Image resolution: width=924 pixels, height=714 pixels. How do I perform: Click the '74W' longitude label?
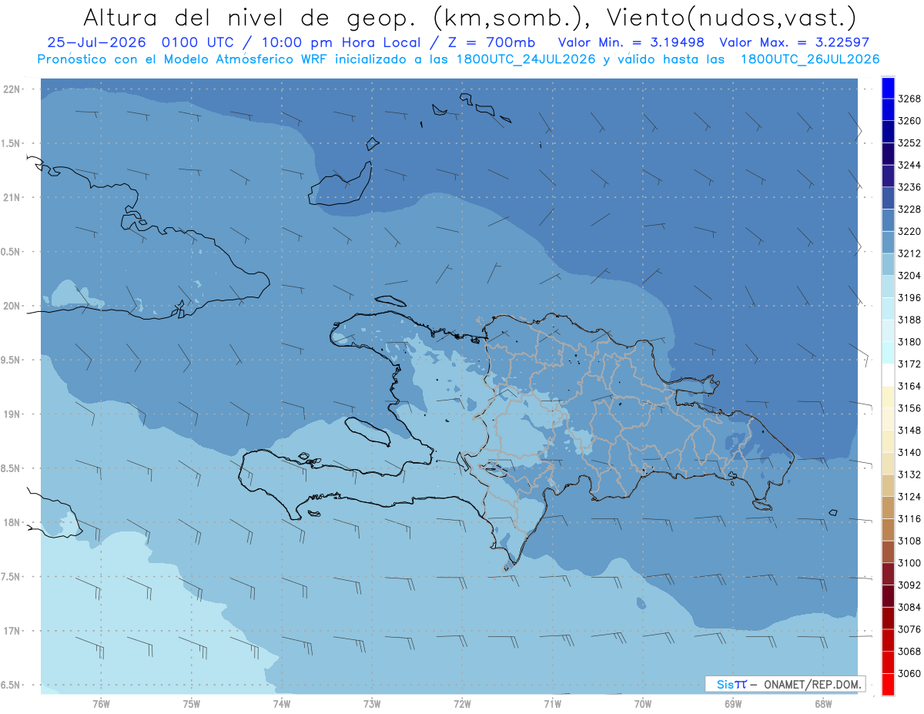pos(282,703)
